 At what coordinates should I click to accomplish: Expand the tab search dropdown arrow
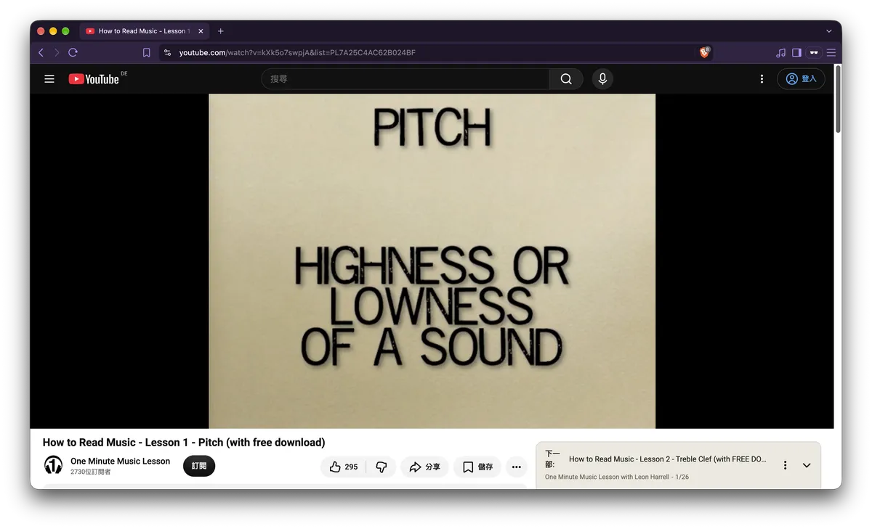point(829,31)
